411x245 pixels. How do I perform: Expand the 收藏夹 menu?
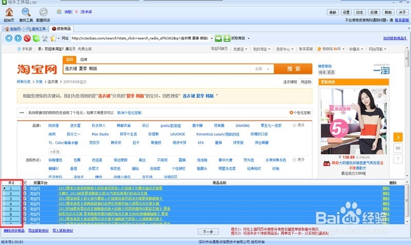(356, 49)
